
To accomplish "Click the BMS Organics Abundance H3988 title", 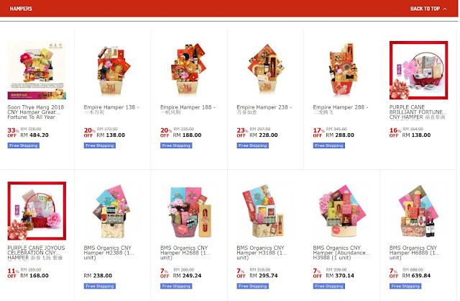I will coord(341,253).
